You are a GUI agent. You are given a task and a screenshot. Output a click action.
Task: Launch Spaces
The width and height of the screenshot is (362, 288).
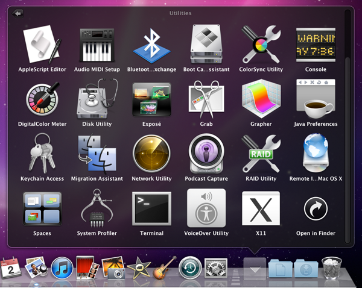(x=42, y=208)
